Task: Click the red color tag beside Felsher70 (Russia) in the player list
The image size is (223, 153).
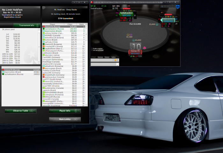Action: tap(44, 27)
